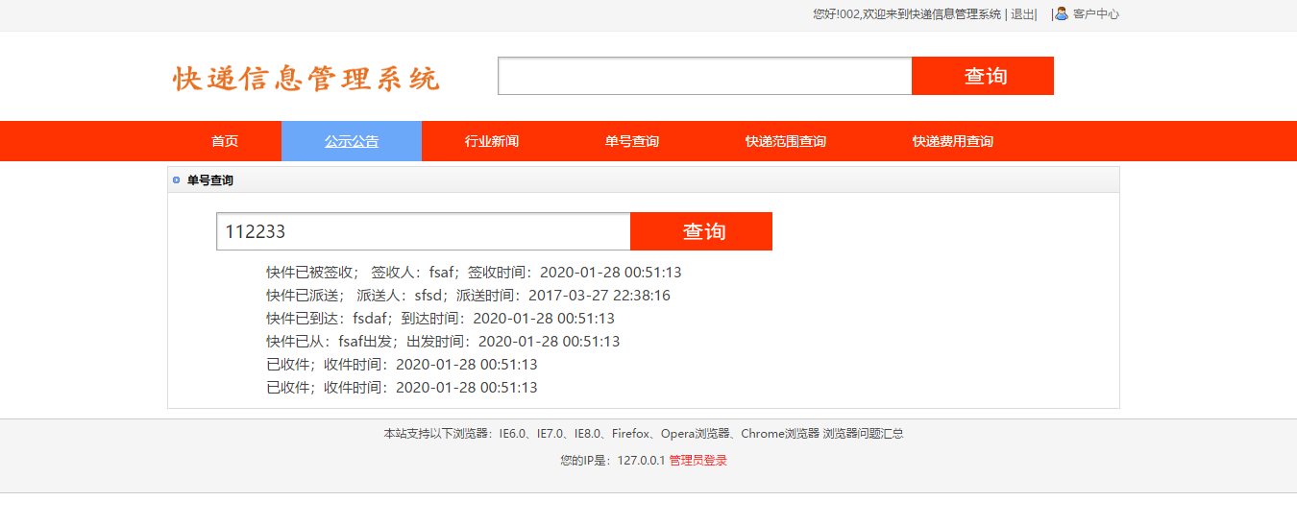The width and height of the screenshot is (1297, 525).
Task: Go to the 首页 navigation tab
Action: 225,141
